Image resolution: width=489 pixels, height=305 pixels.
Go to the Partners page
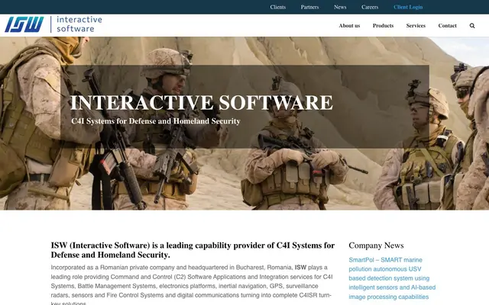[x=309, y=7]
